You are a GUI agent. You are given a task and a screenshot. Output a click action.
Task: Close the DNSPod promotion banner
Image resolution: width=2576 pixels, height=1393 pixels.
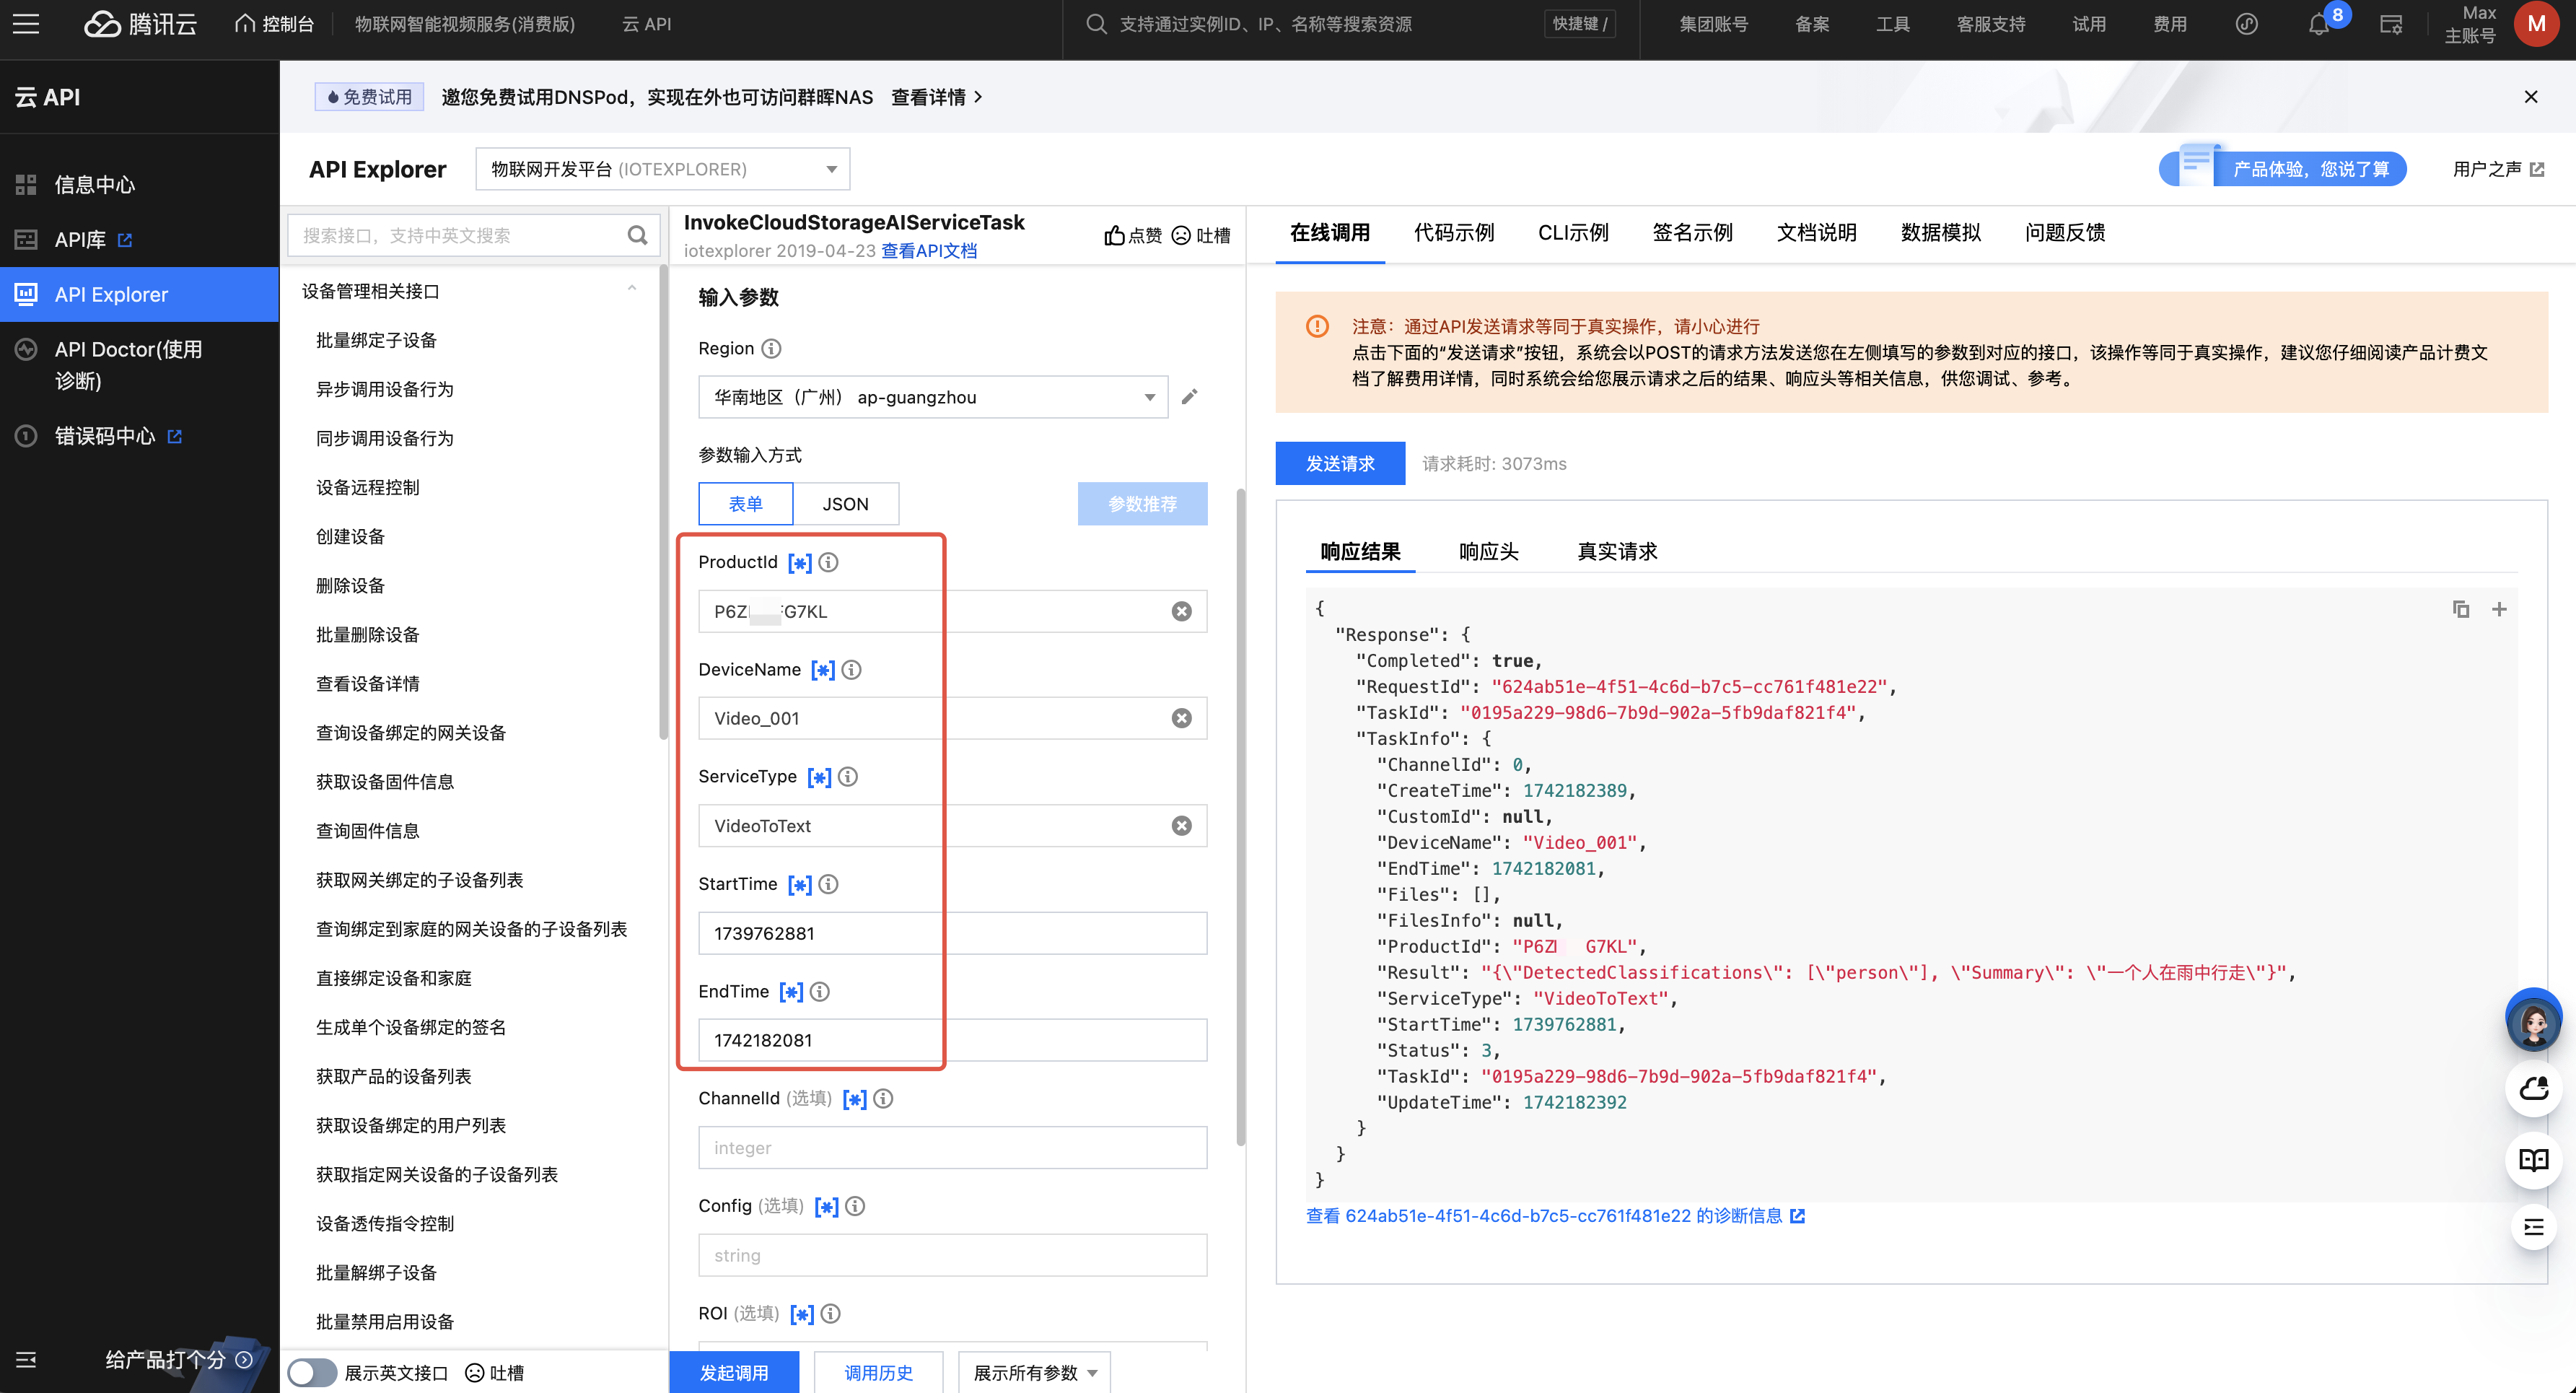[x=2531, y=97]
